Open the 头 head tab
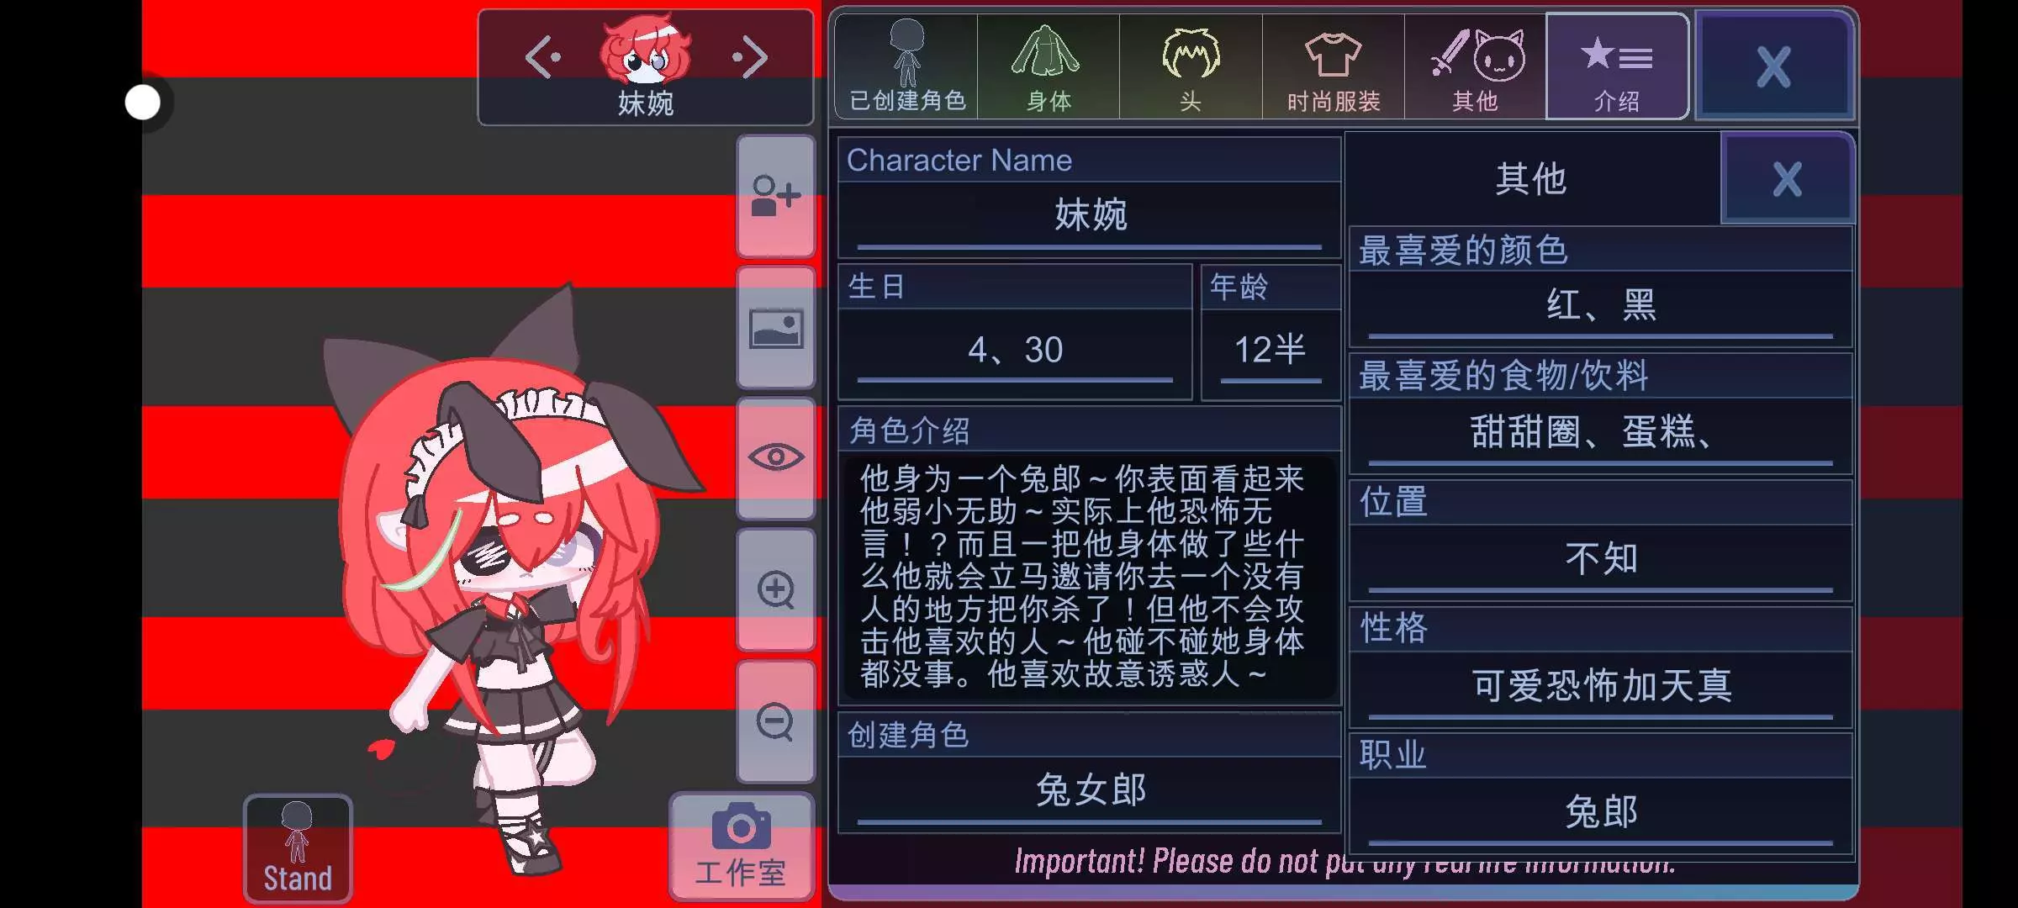Viewport: 2018px width, 908px height. (1191, 66)
